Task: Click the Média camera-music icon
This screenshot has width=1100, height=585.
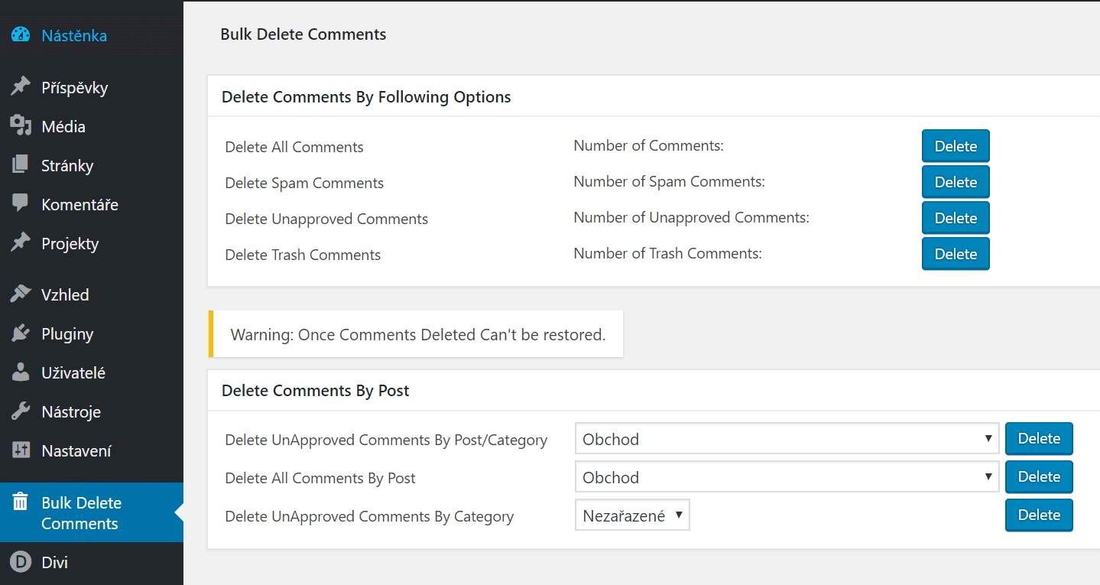Action: click(x=21, y=126)
